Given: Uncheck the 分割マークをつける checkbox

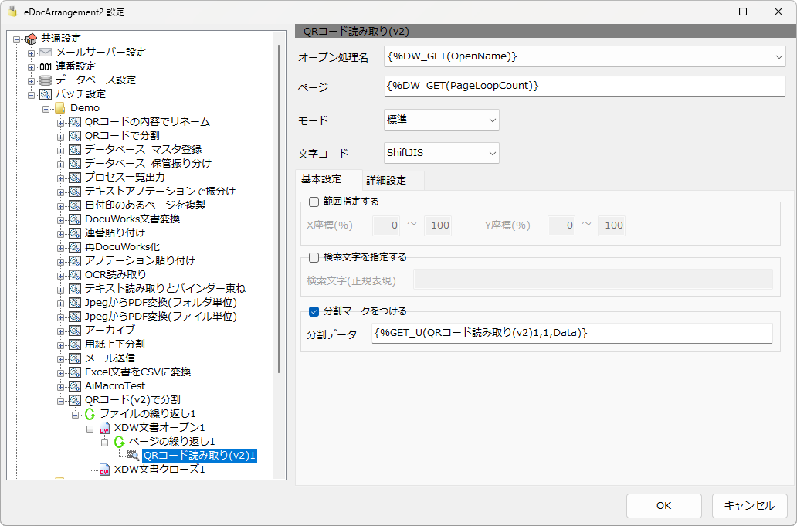Looking at the screenshot, I should [x=314, y=311].
